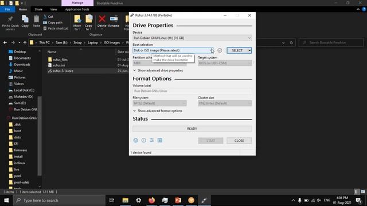Click Cut in Clipboard group
The width and height of the screenshot is (367, 206).
[x=48, y=17]
